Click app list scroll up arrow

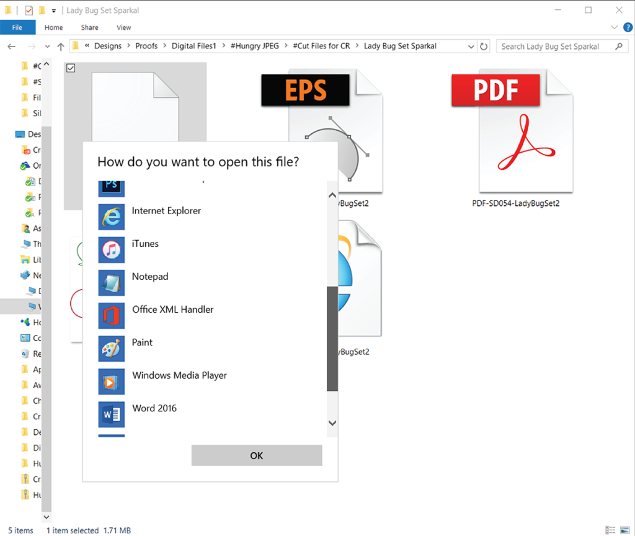click(x=332, y=195)
